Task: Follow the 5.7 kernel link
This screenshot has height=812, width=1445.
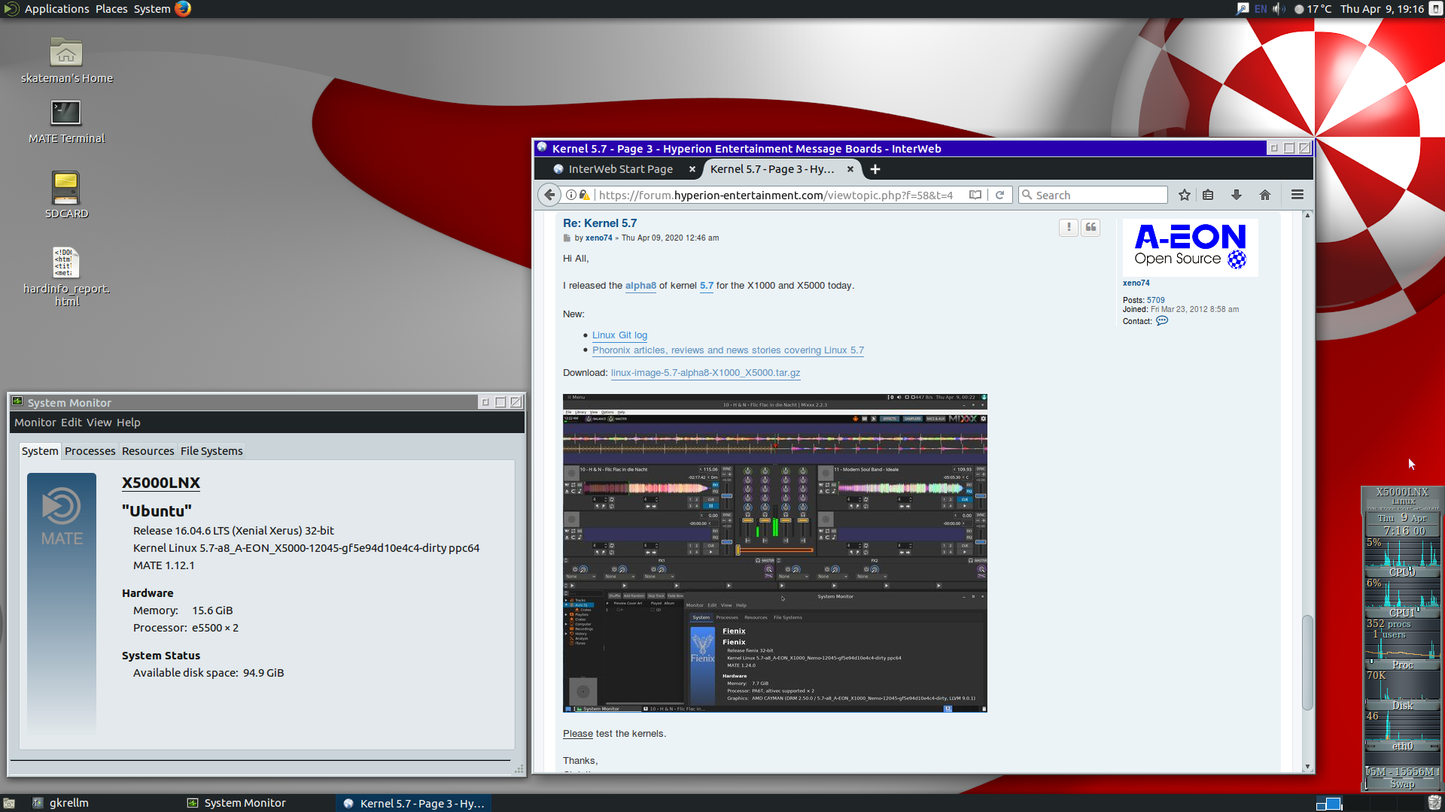Action: (x=707, y=286)
